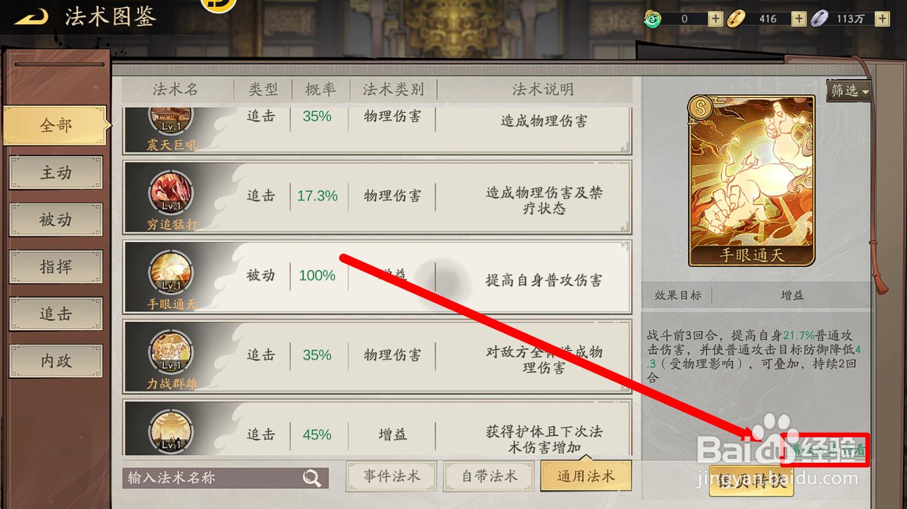Tap the back arrow beside 法术图鉴
The width and height of the screenshot is (907, 509).
32,17
